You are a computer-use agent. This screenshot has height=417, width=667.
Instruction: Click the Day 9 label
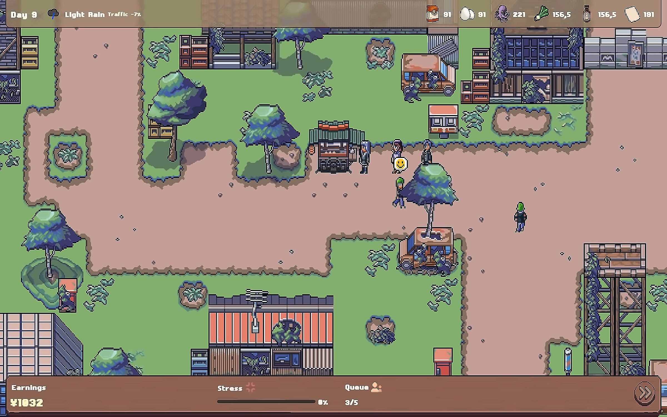click(x=24, y=14)
